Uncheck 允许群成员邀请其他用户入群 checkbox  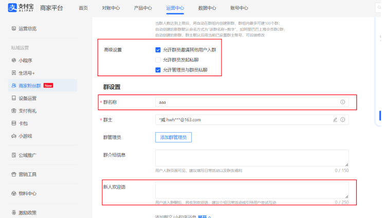click(x=158, y=50)
